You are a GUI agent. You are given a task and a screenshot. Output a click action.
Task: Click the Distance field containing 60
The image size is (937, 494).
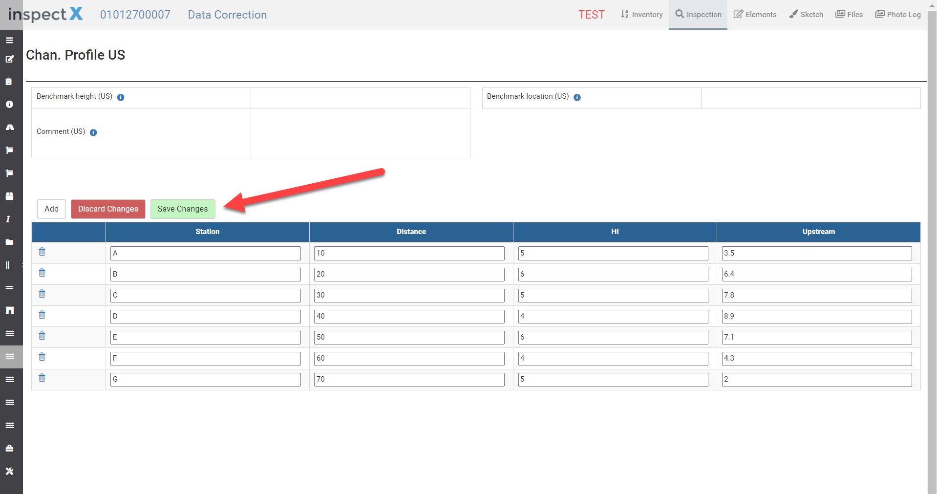click(409, 358)
